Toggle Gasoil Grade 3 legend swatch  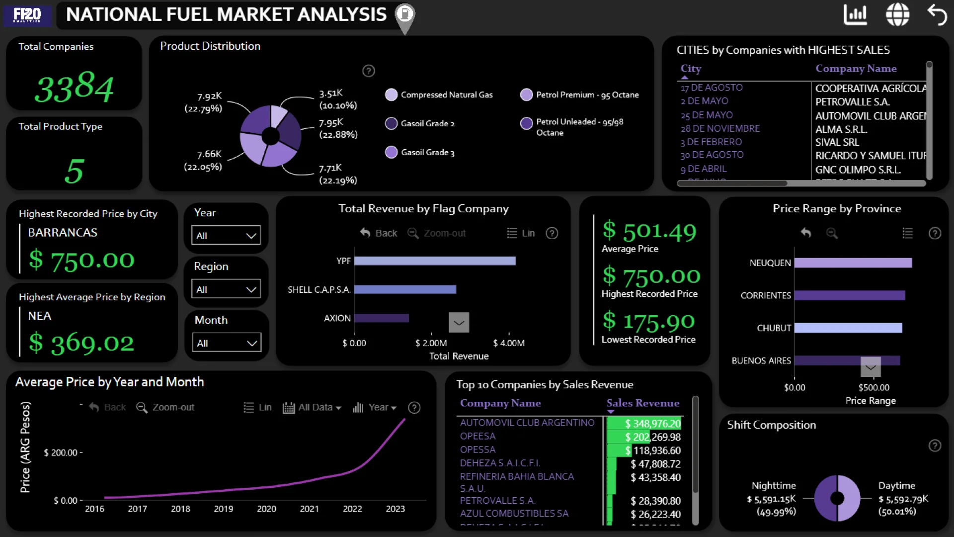tap(391, 152)
